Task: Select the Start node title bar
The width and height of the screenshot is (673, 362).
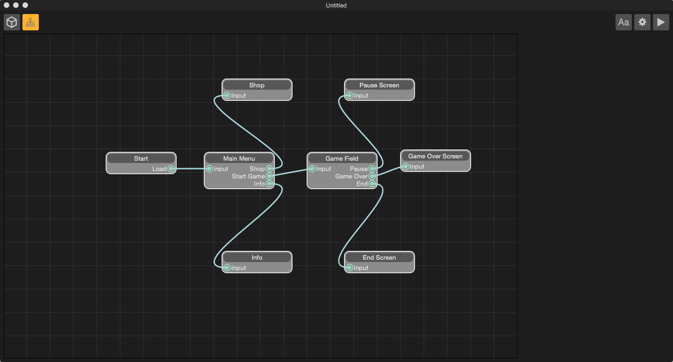Action: 141,158
